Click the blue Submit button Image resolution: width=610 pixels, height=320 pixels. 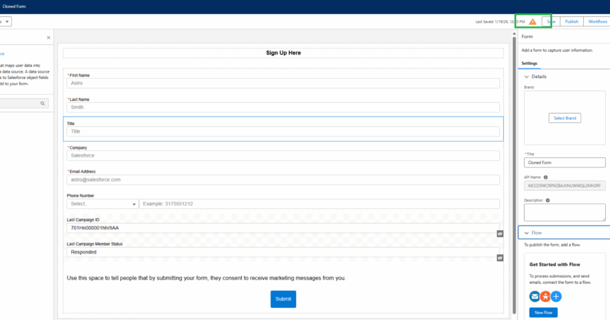[283, 299]
